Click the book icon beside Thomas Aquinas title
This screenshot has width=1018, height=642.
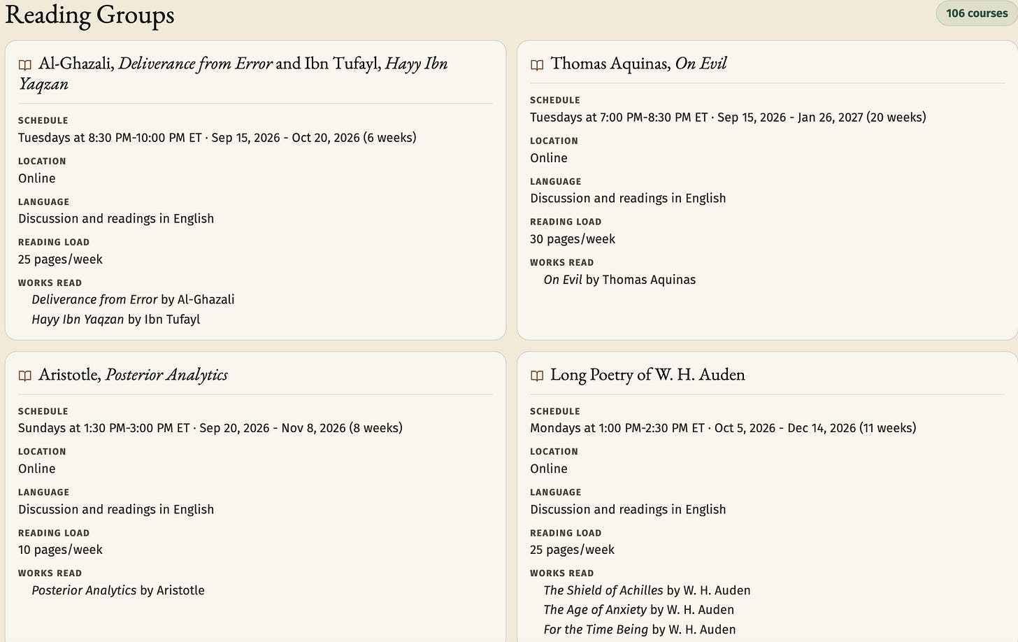pos(537,65)
